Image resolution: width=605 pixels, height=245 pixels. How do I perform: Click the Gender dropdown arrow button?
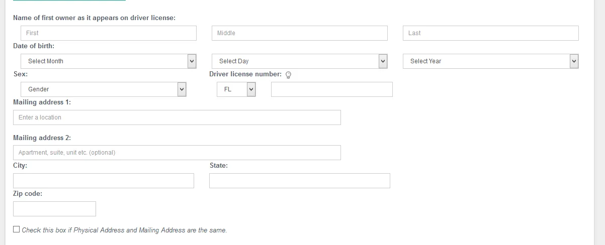[x=182, y=89]
